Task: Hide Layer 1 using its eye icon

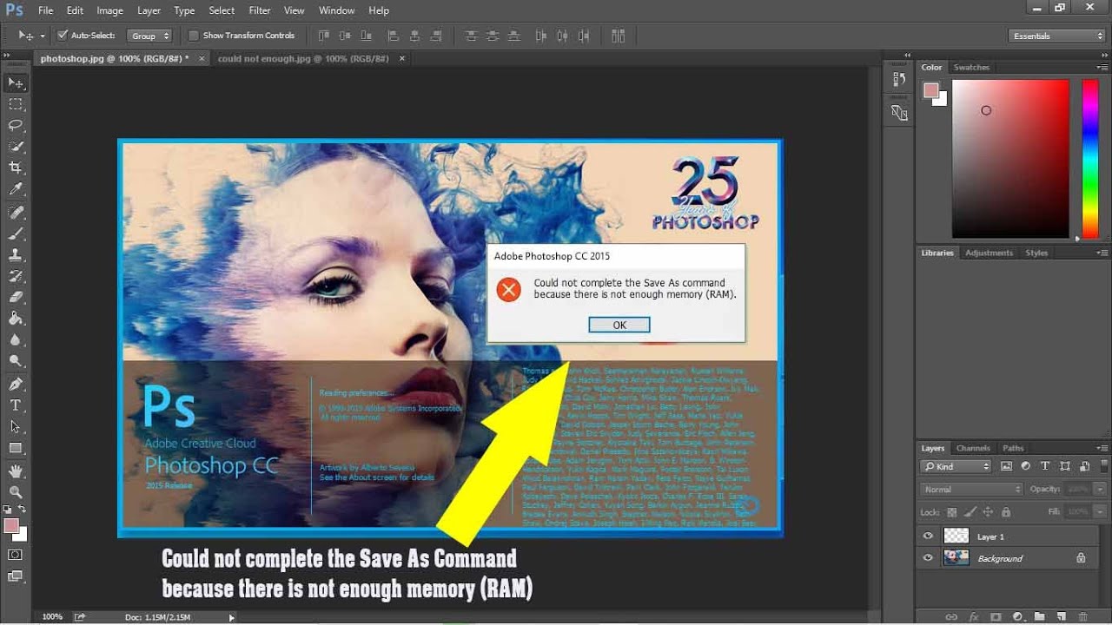Action: click(929, 536)
